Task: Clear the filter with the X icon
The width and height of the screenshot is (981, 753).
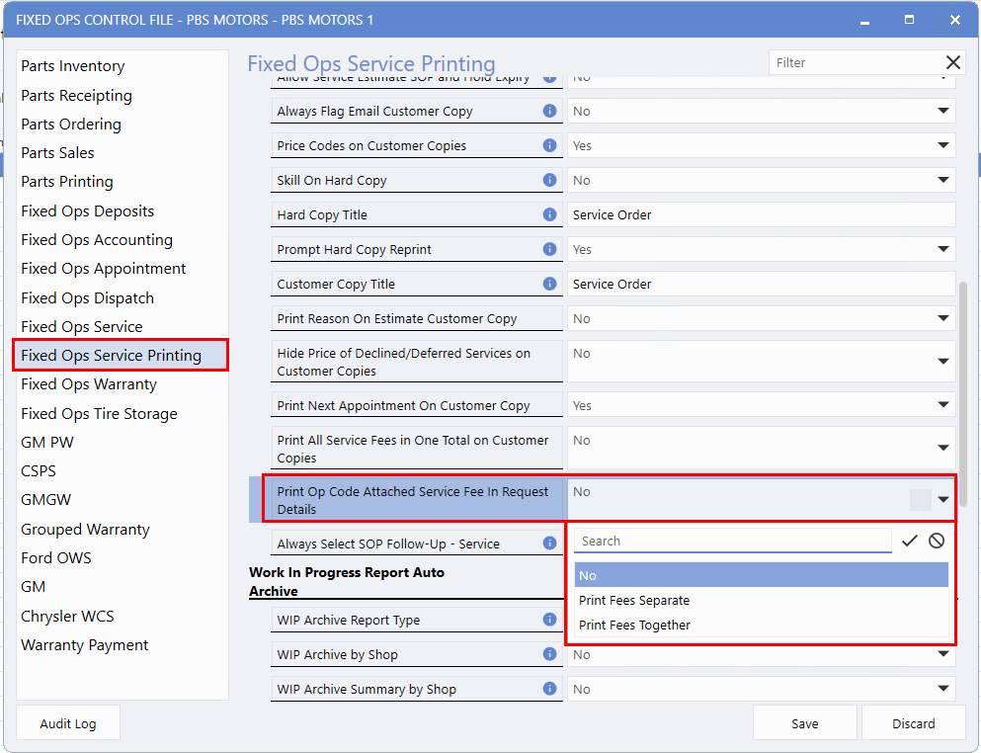Action: point(952,62)
